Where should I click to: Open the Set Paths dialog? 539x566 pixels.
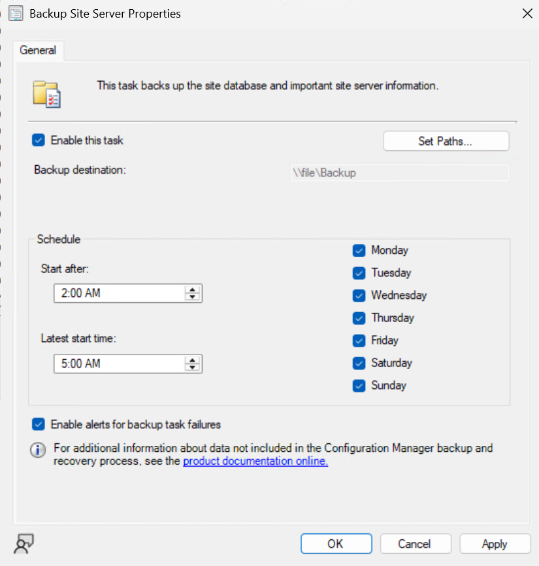(446, 141)
